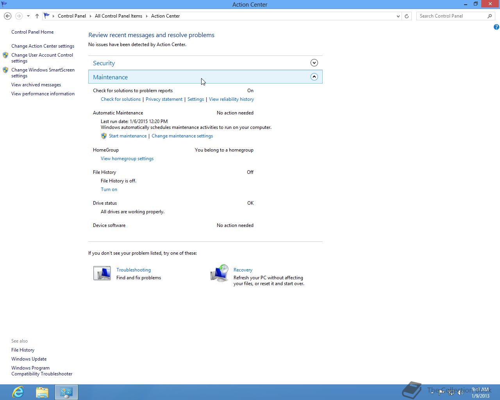
Task: Click All Control Panel Items breadcrumb
Action: tap(118, 16)
